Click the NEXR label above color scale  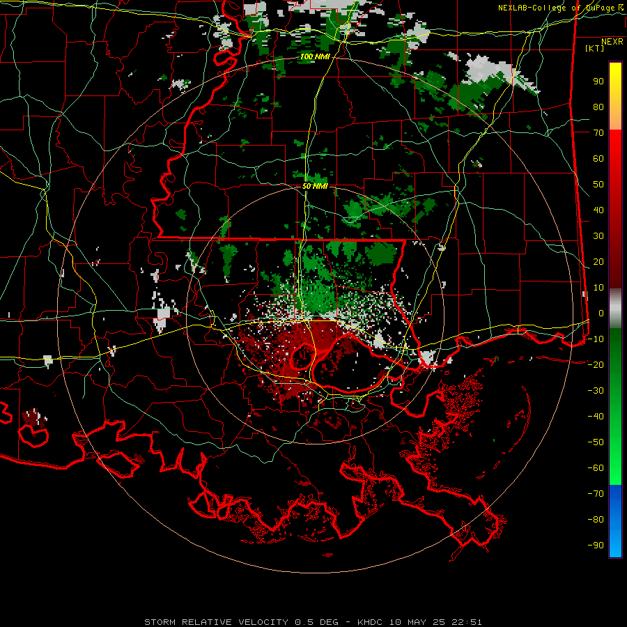[x=612, y=42]
